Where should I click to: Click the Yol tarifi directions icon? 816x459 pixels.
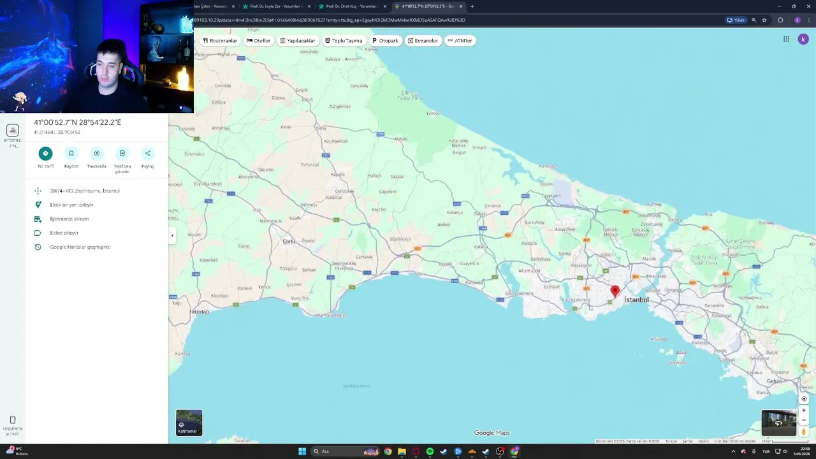pos(45,153)
